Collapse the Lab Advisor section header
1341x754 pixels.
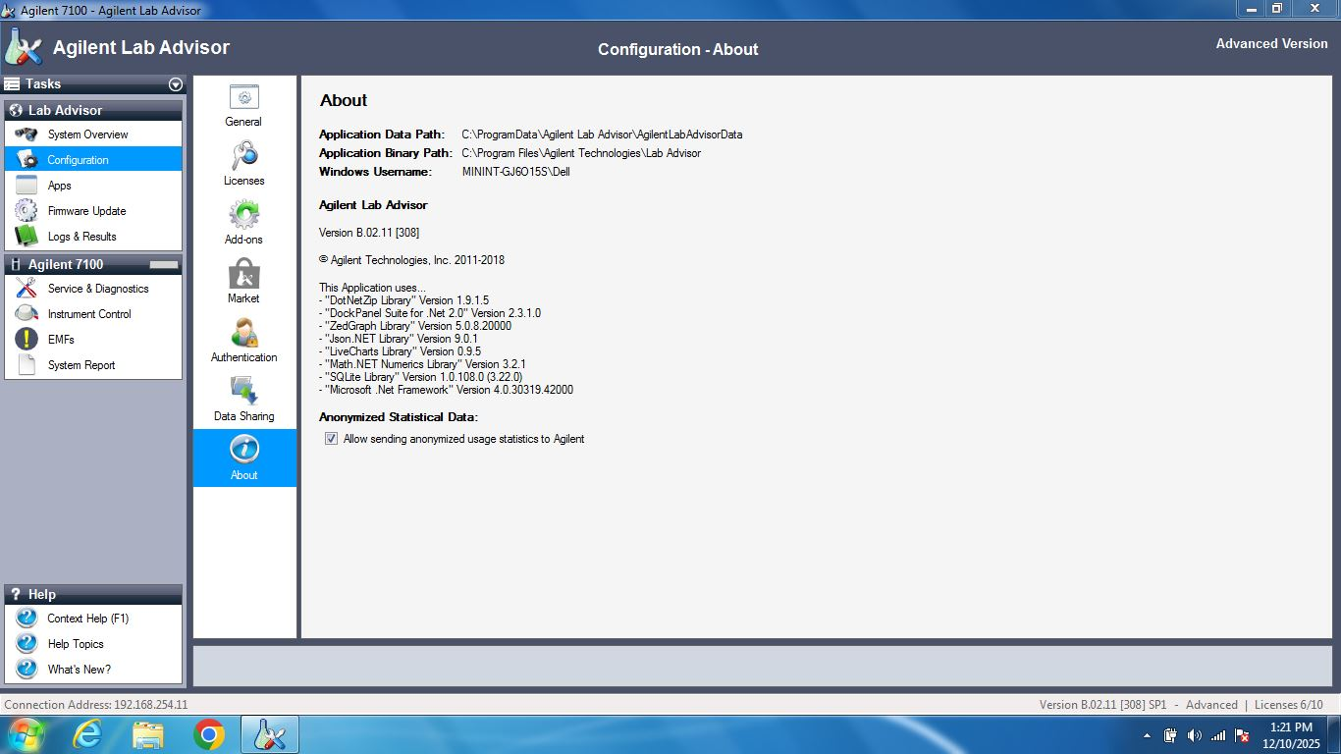pos(93,110)
